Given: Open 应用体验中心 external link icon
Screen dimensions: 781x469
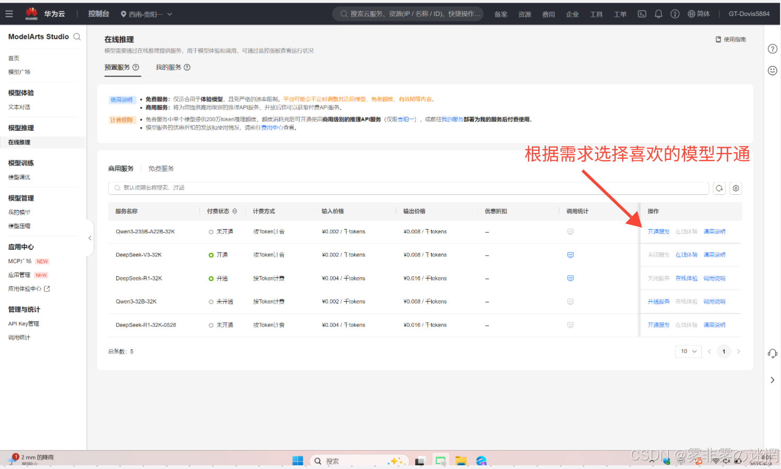Looking at the screenshot, I should click(x=47, y=289).
